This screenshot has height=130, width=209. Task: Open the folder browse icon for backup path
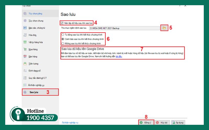click(164, 28)
